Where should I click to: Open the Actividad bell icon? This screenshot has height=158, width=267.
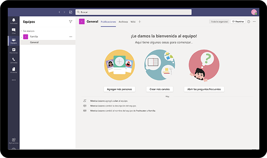point(14,21)
